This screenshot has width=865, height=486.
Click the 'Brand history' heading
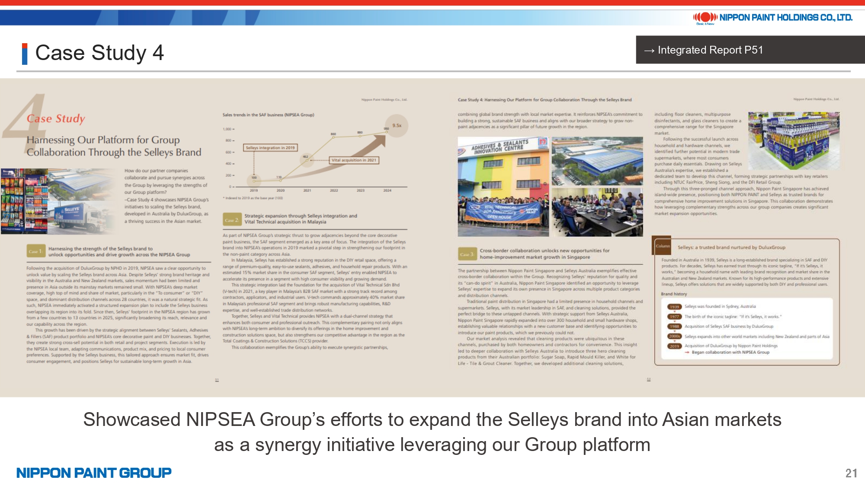pos(674,294)
